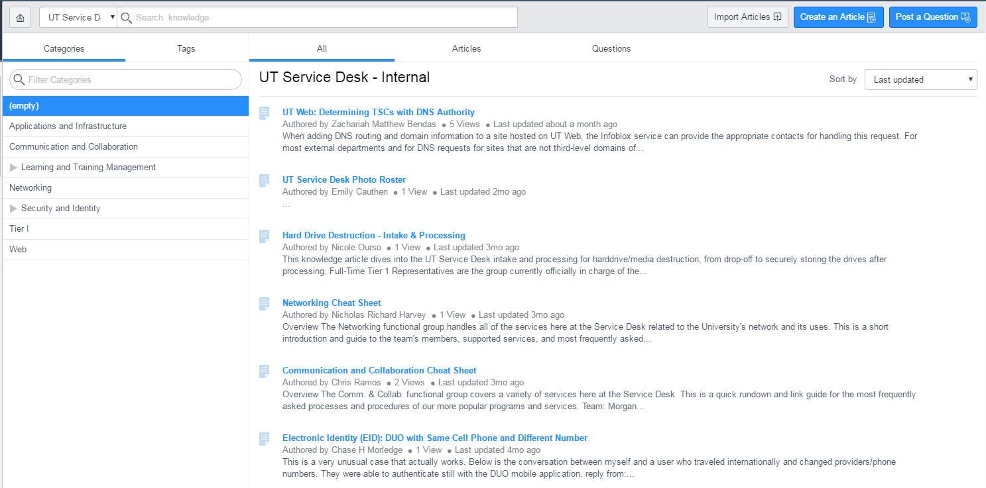Screen dimensions: 986x488
Task: Click 'Authored by Nicole Ourso' text
Action: [x=332, y=248]
